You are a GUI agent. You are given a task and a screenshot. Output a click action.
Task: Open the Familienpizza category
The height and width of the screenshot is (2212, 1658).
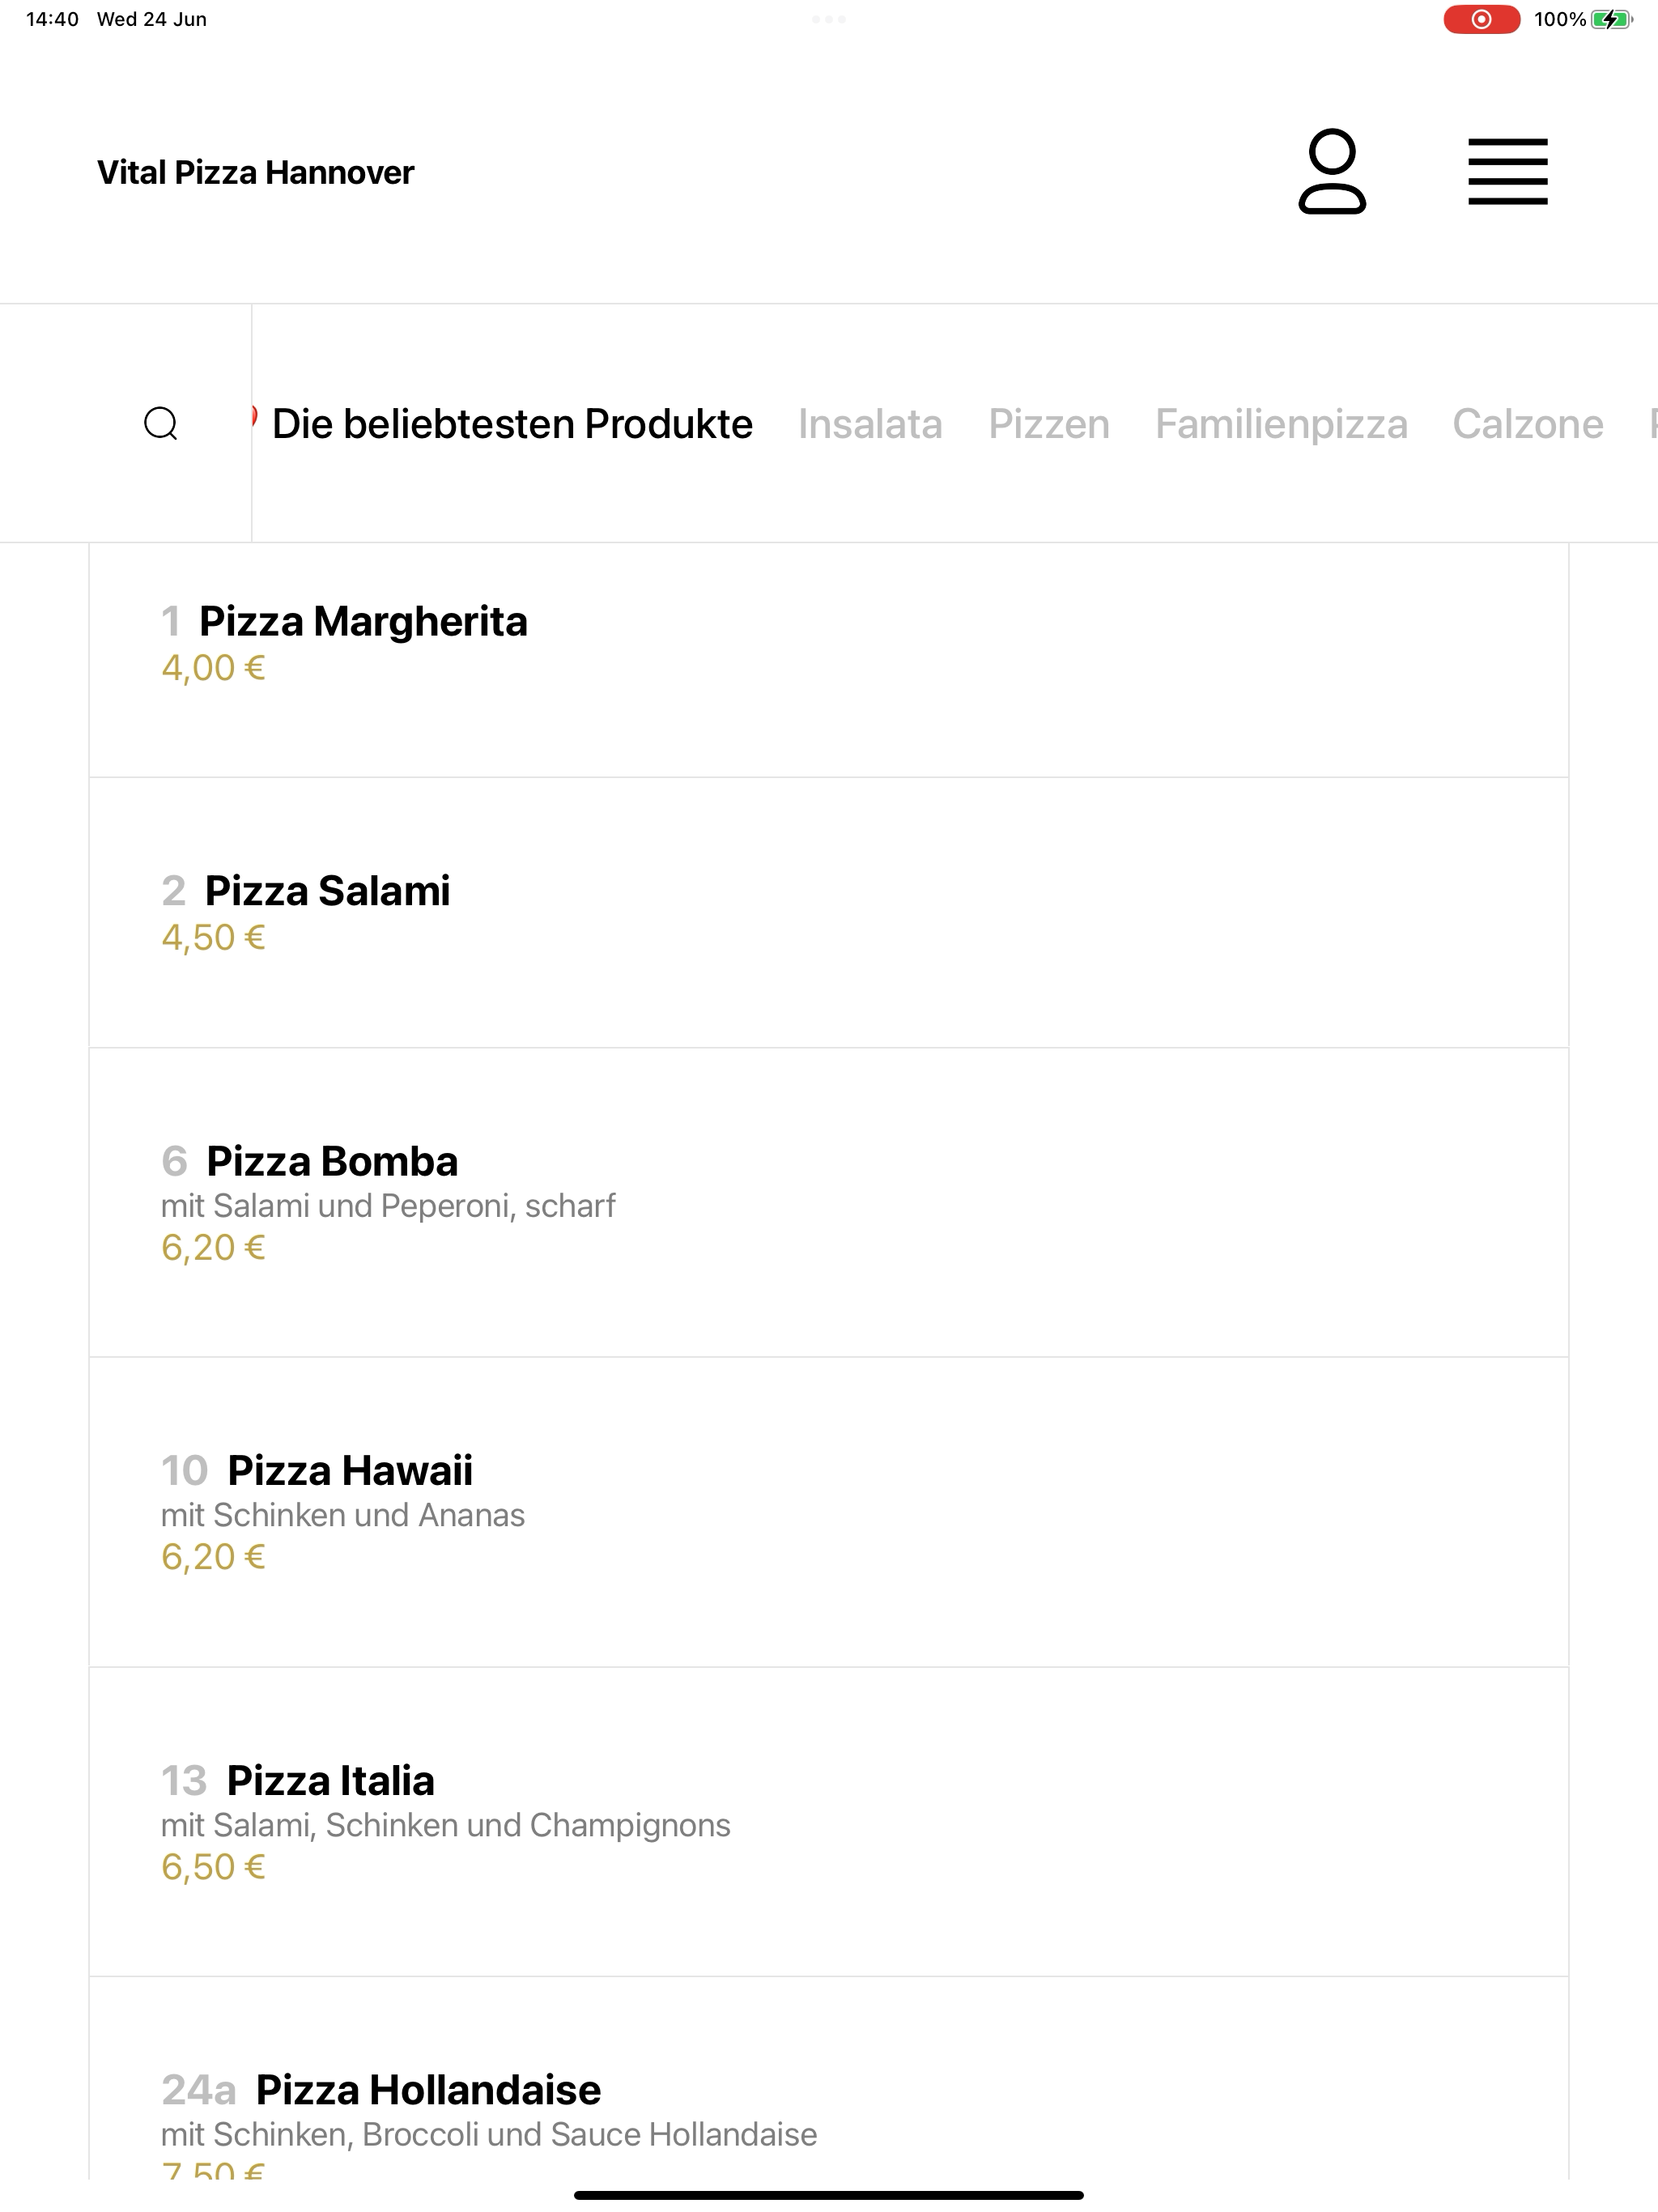[x=1281, y=424]
